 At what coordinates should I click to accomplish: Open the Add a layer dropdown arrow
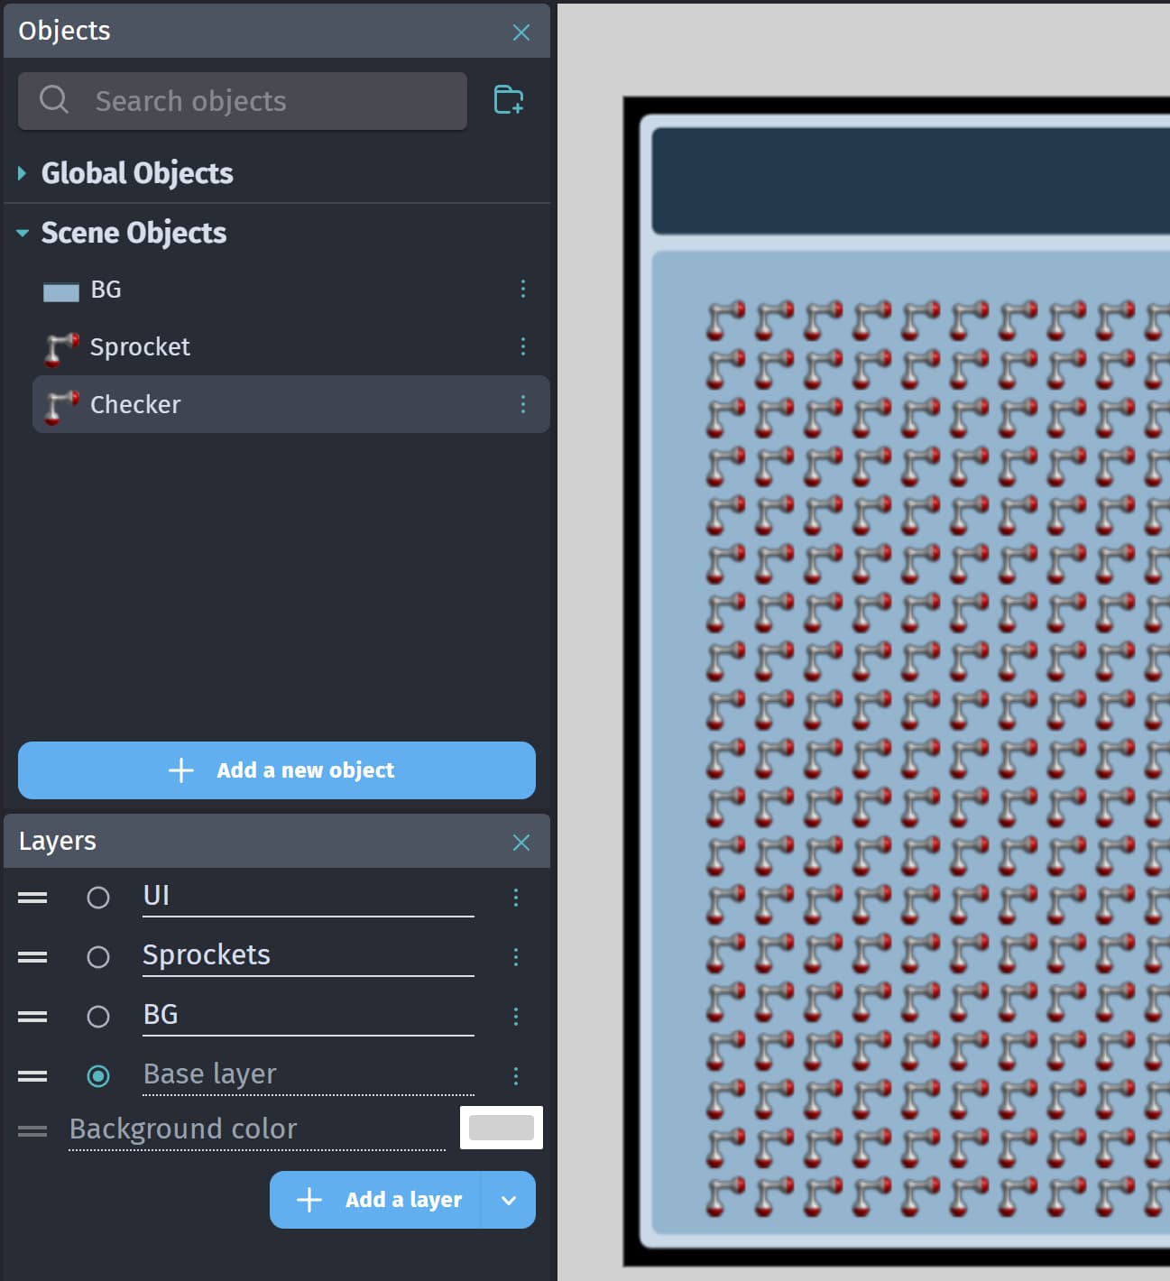click(x=509, y=1200)
